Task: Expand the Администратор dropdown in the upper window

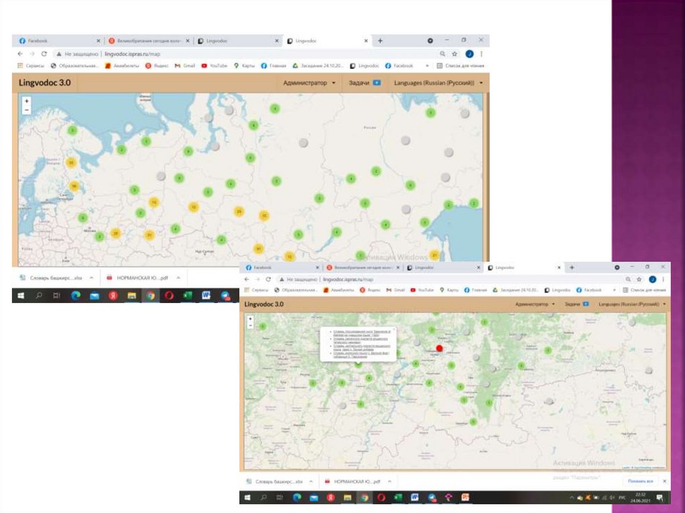Action: tap(309, 83)
